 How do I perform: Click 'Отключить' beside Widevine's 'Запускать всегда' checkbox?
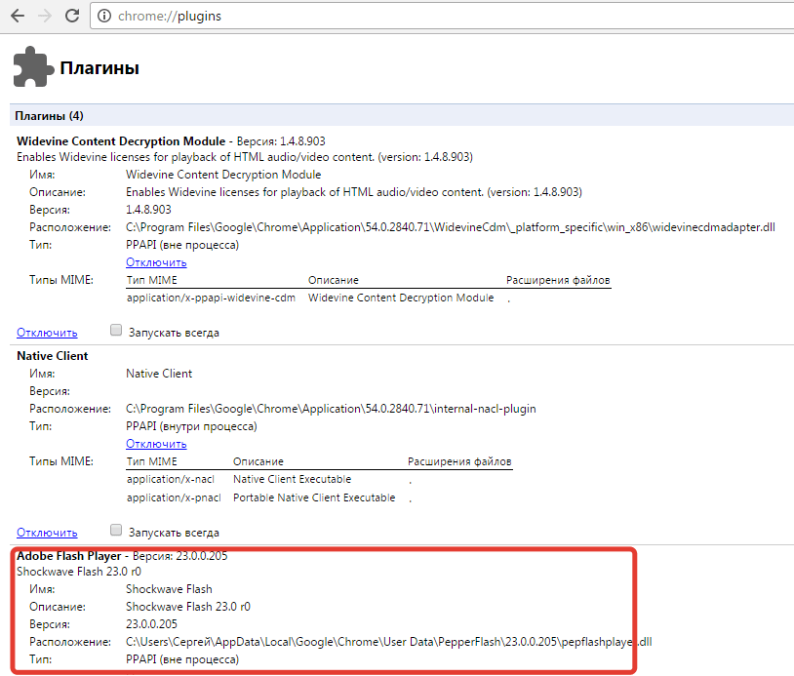(47, 333)
